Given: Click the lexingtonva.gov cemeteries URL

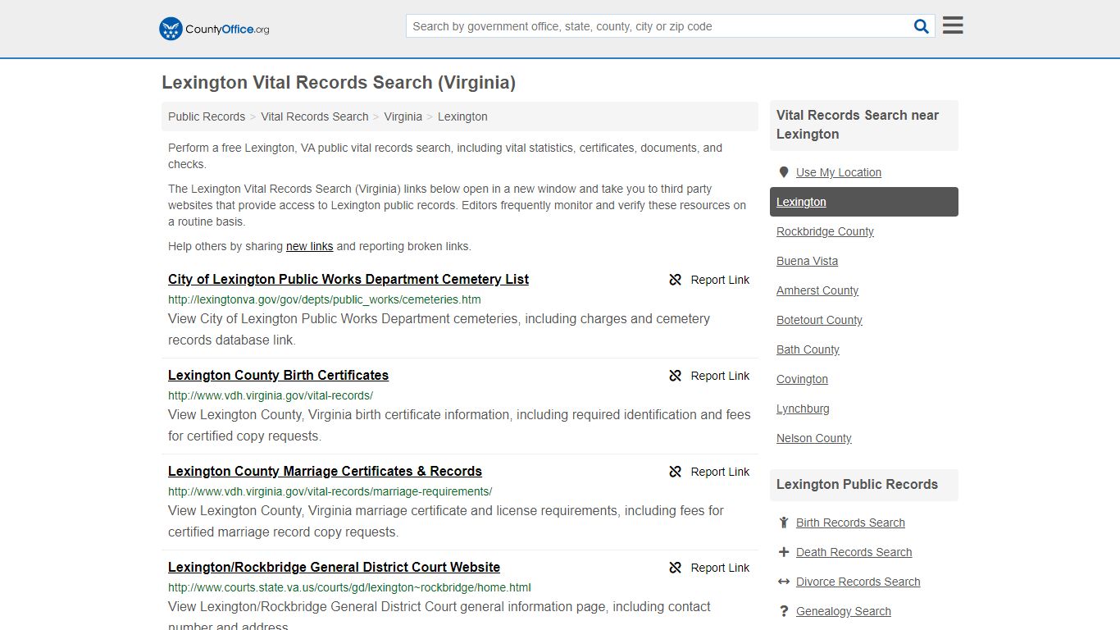Looking at the screenshot, I should (x=325, y=299).
